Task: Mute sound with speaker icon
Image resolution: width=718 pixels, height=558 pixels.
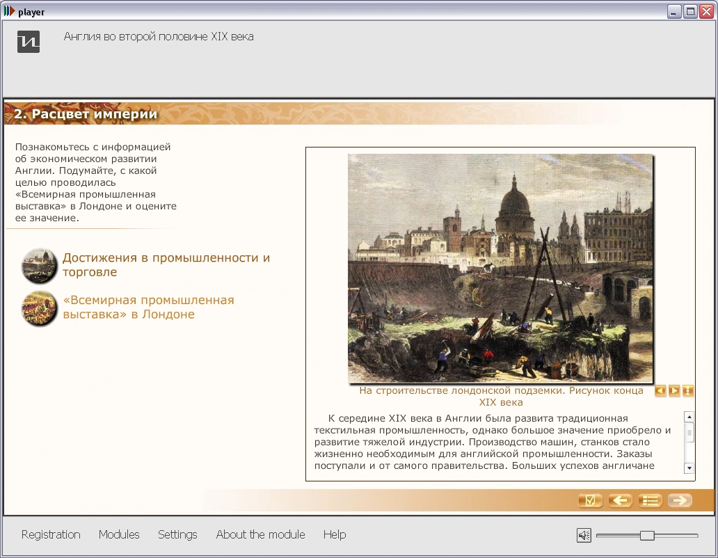Action: pyautogui.click(x=584, y=535)
